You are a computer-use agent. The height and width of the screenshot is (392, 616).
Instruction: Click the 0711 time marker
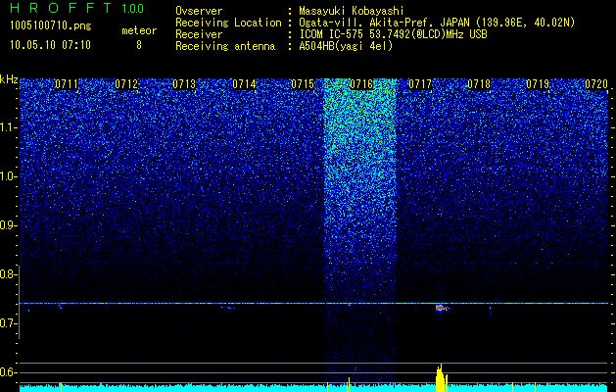pos(67,84)
